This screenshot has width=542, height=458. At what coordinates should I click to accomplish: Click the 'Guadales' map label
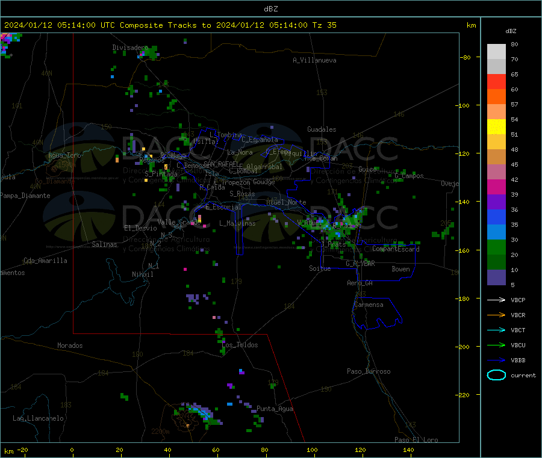322,129
